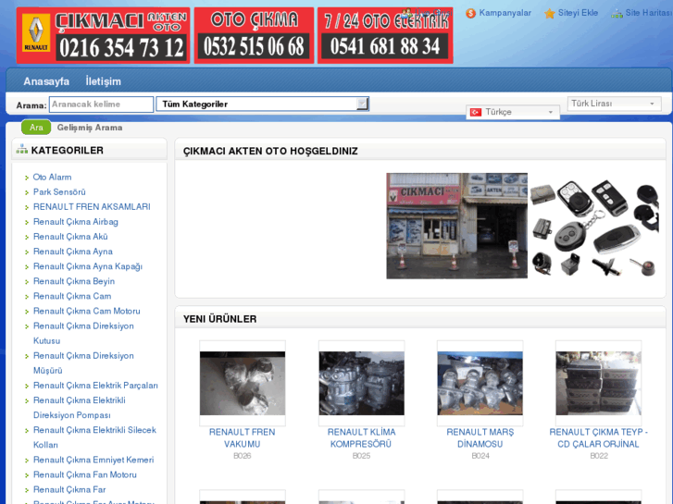The height and width of the screenshot is (504, 673).
Task: Open RENAULT FREN AKSAMLARI category
Action: coord(92,207)
